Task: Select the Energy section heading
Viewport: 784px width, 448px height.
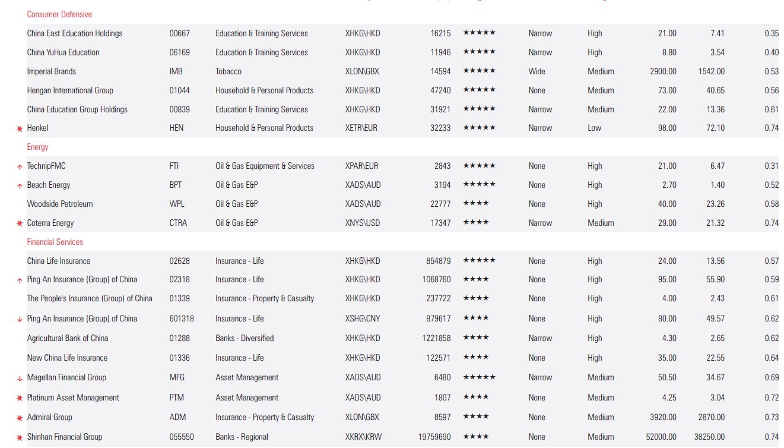Action: pyautogui.click(x=37, y=147)
